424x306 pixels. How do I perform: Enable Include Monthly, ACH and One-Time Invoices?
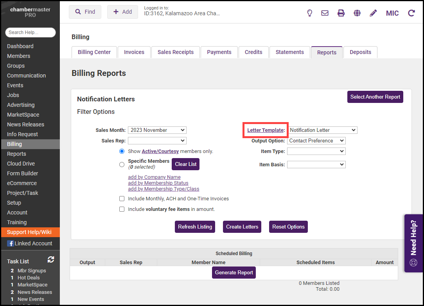tap(122, 199)
